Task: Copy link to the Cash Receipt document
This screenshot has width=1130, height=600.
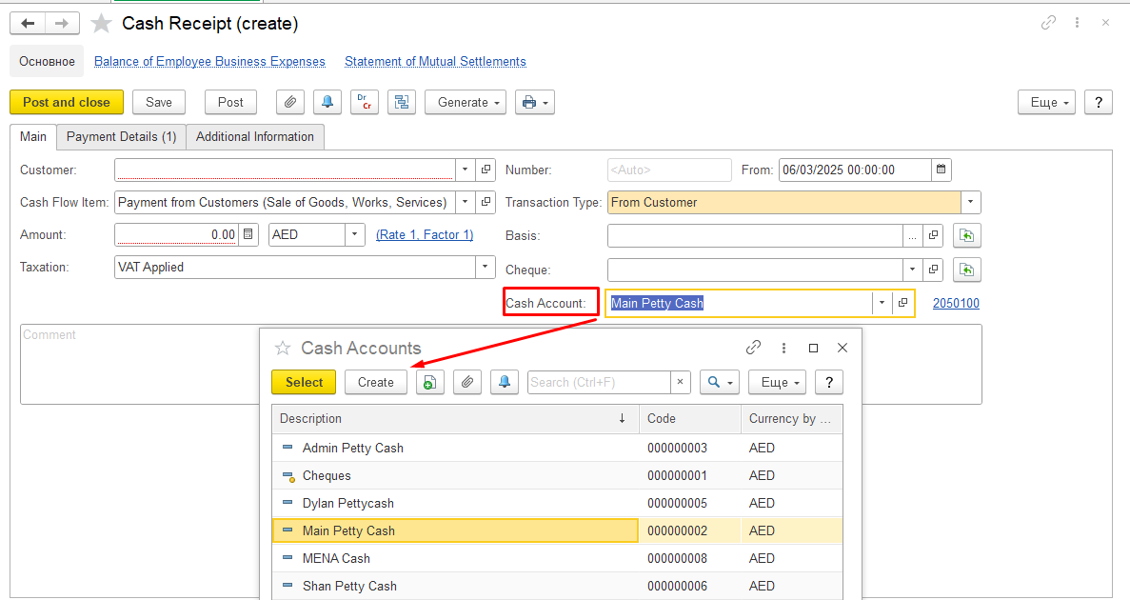Action: pos(1048,23)
